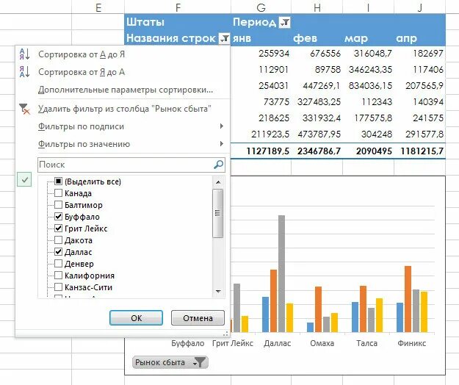Click the Омаха chart axis label

click(322, 343)
